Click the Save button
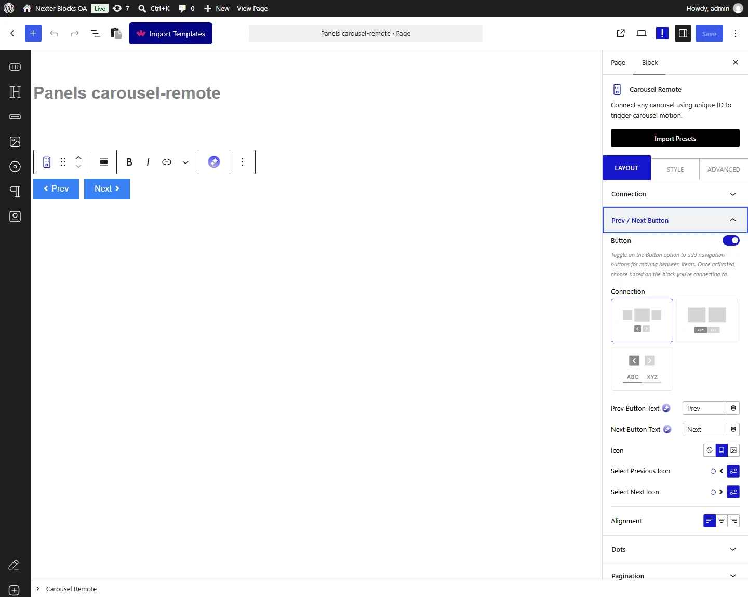 [x=709, y=33]
